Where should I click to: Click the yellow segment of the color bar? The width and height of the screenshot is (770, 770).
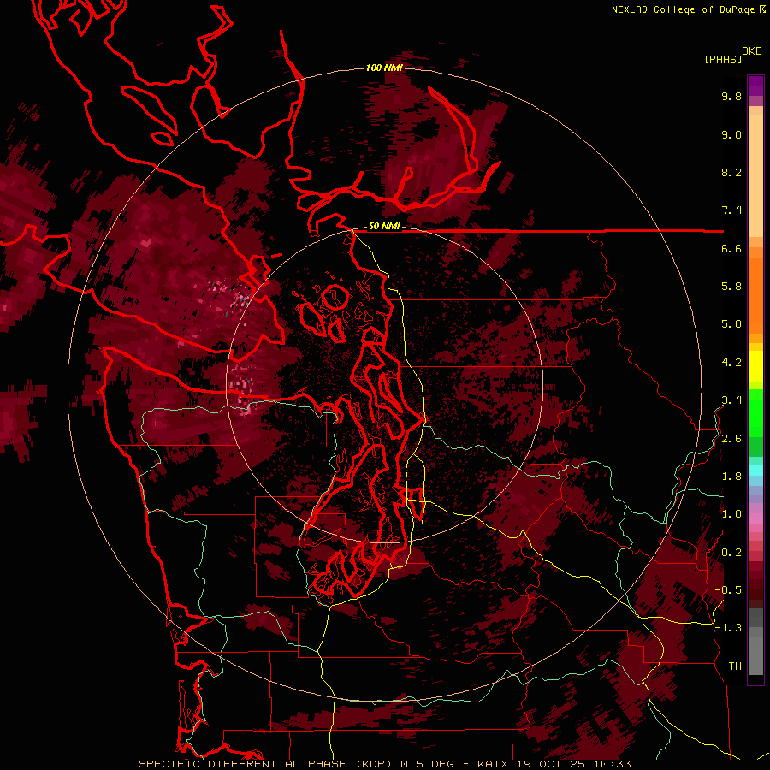755,366
